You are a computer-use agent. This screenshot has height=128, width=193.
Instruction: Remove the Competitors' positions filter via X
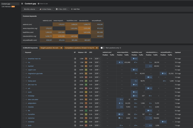pos(96,47)
